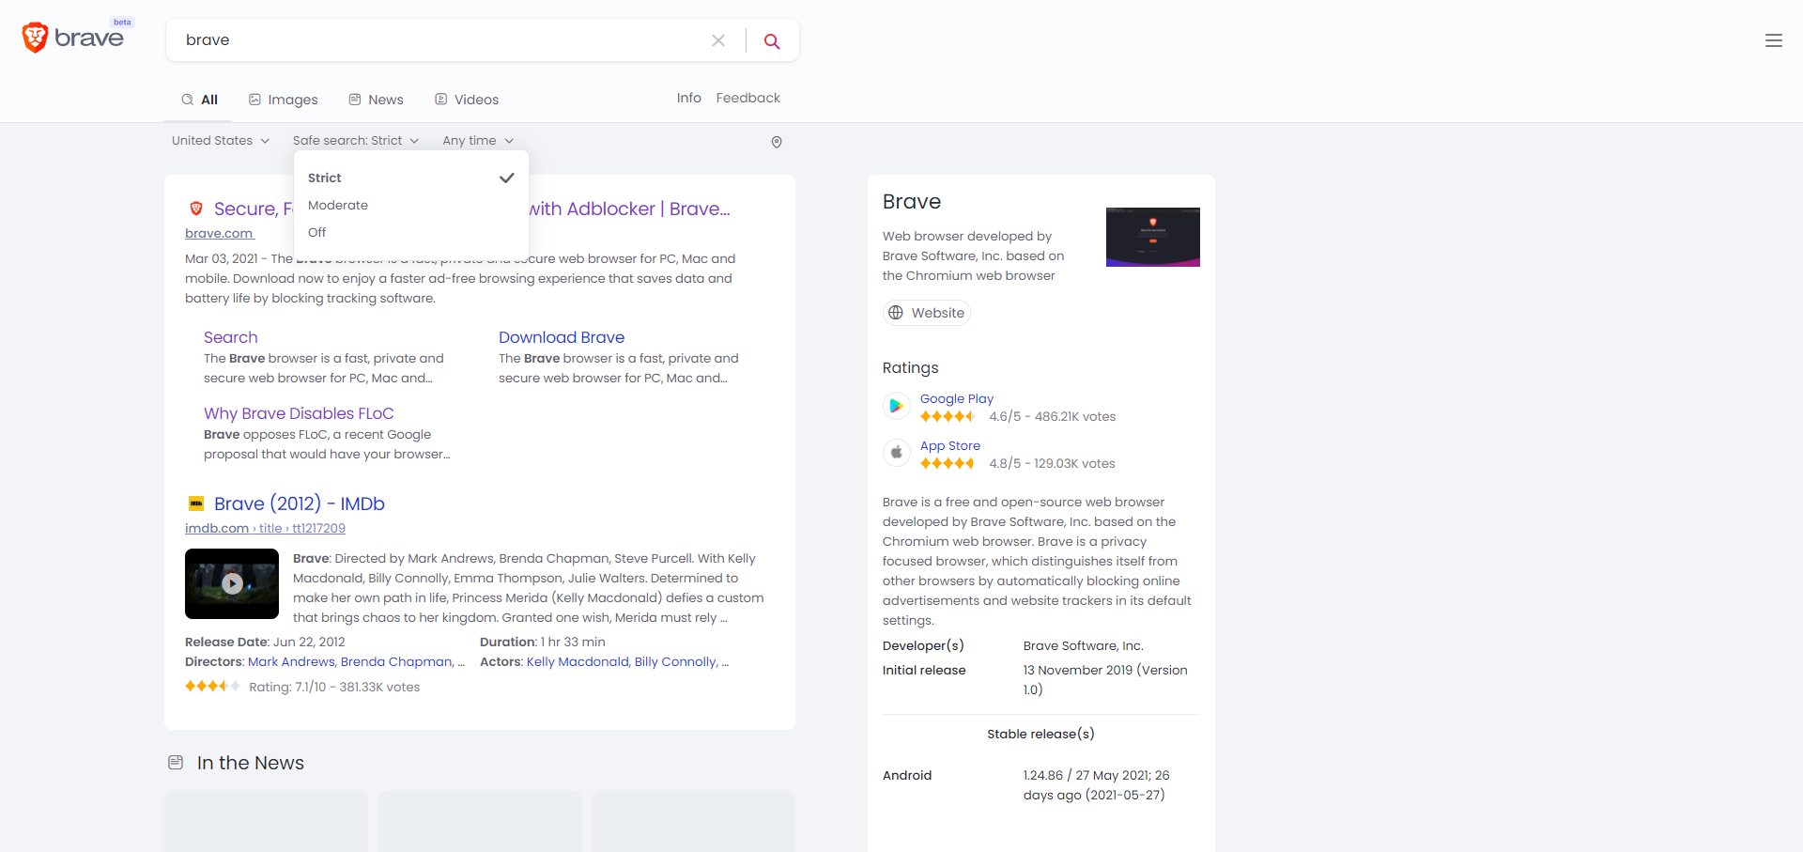Click actor Kelly Macdonald link
The image size is (1803, 852).
[578, 662]
